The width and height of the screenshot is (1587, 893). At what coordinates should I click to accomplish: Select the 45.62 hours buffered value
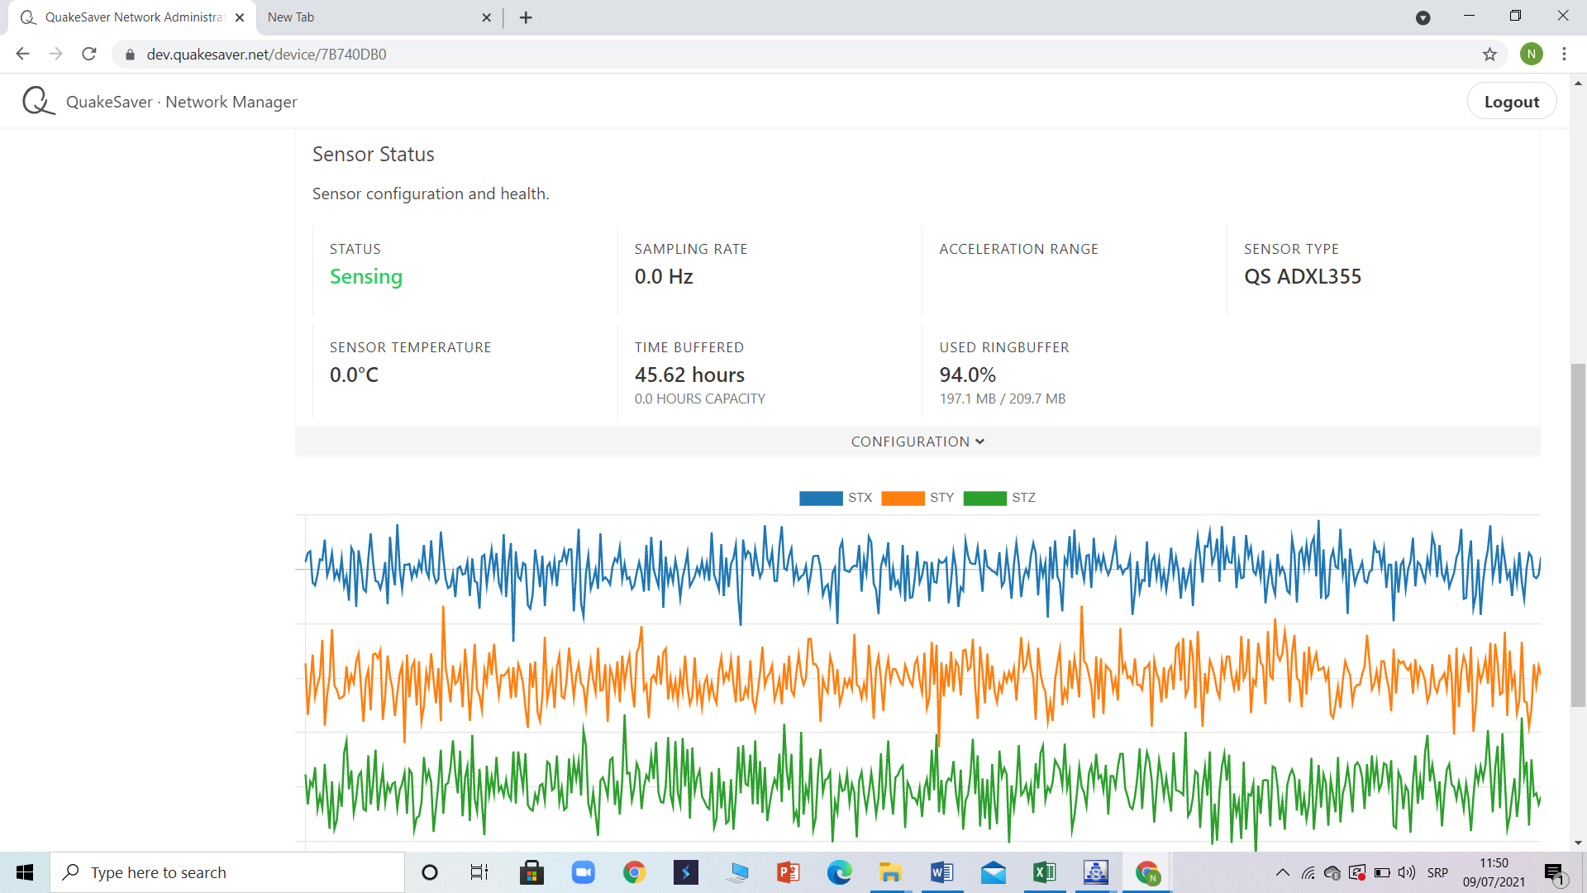[x=689, y=375]
